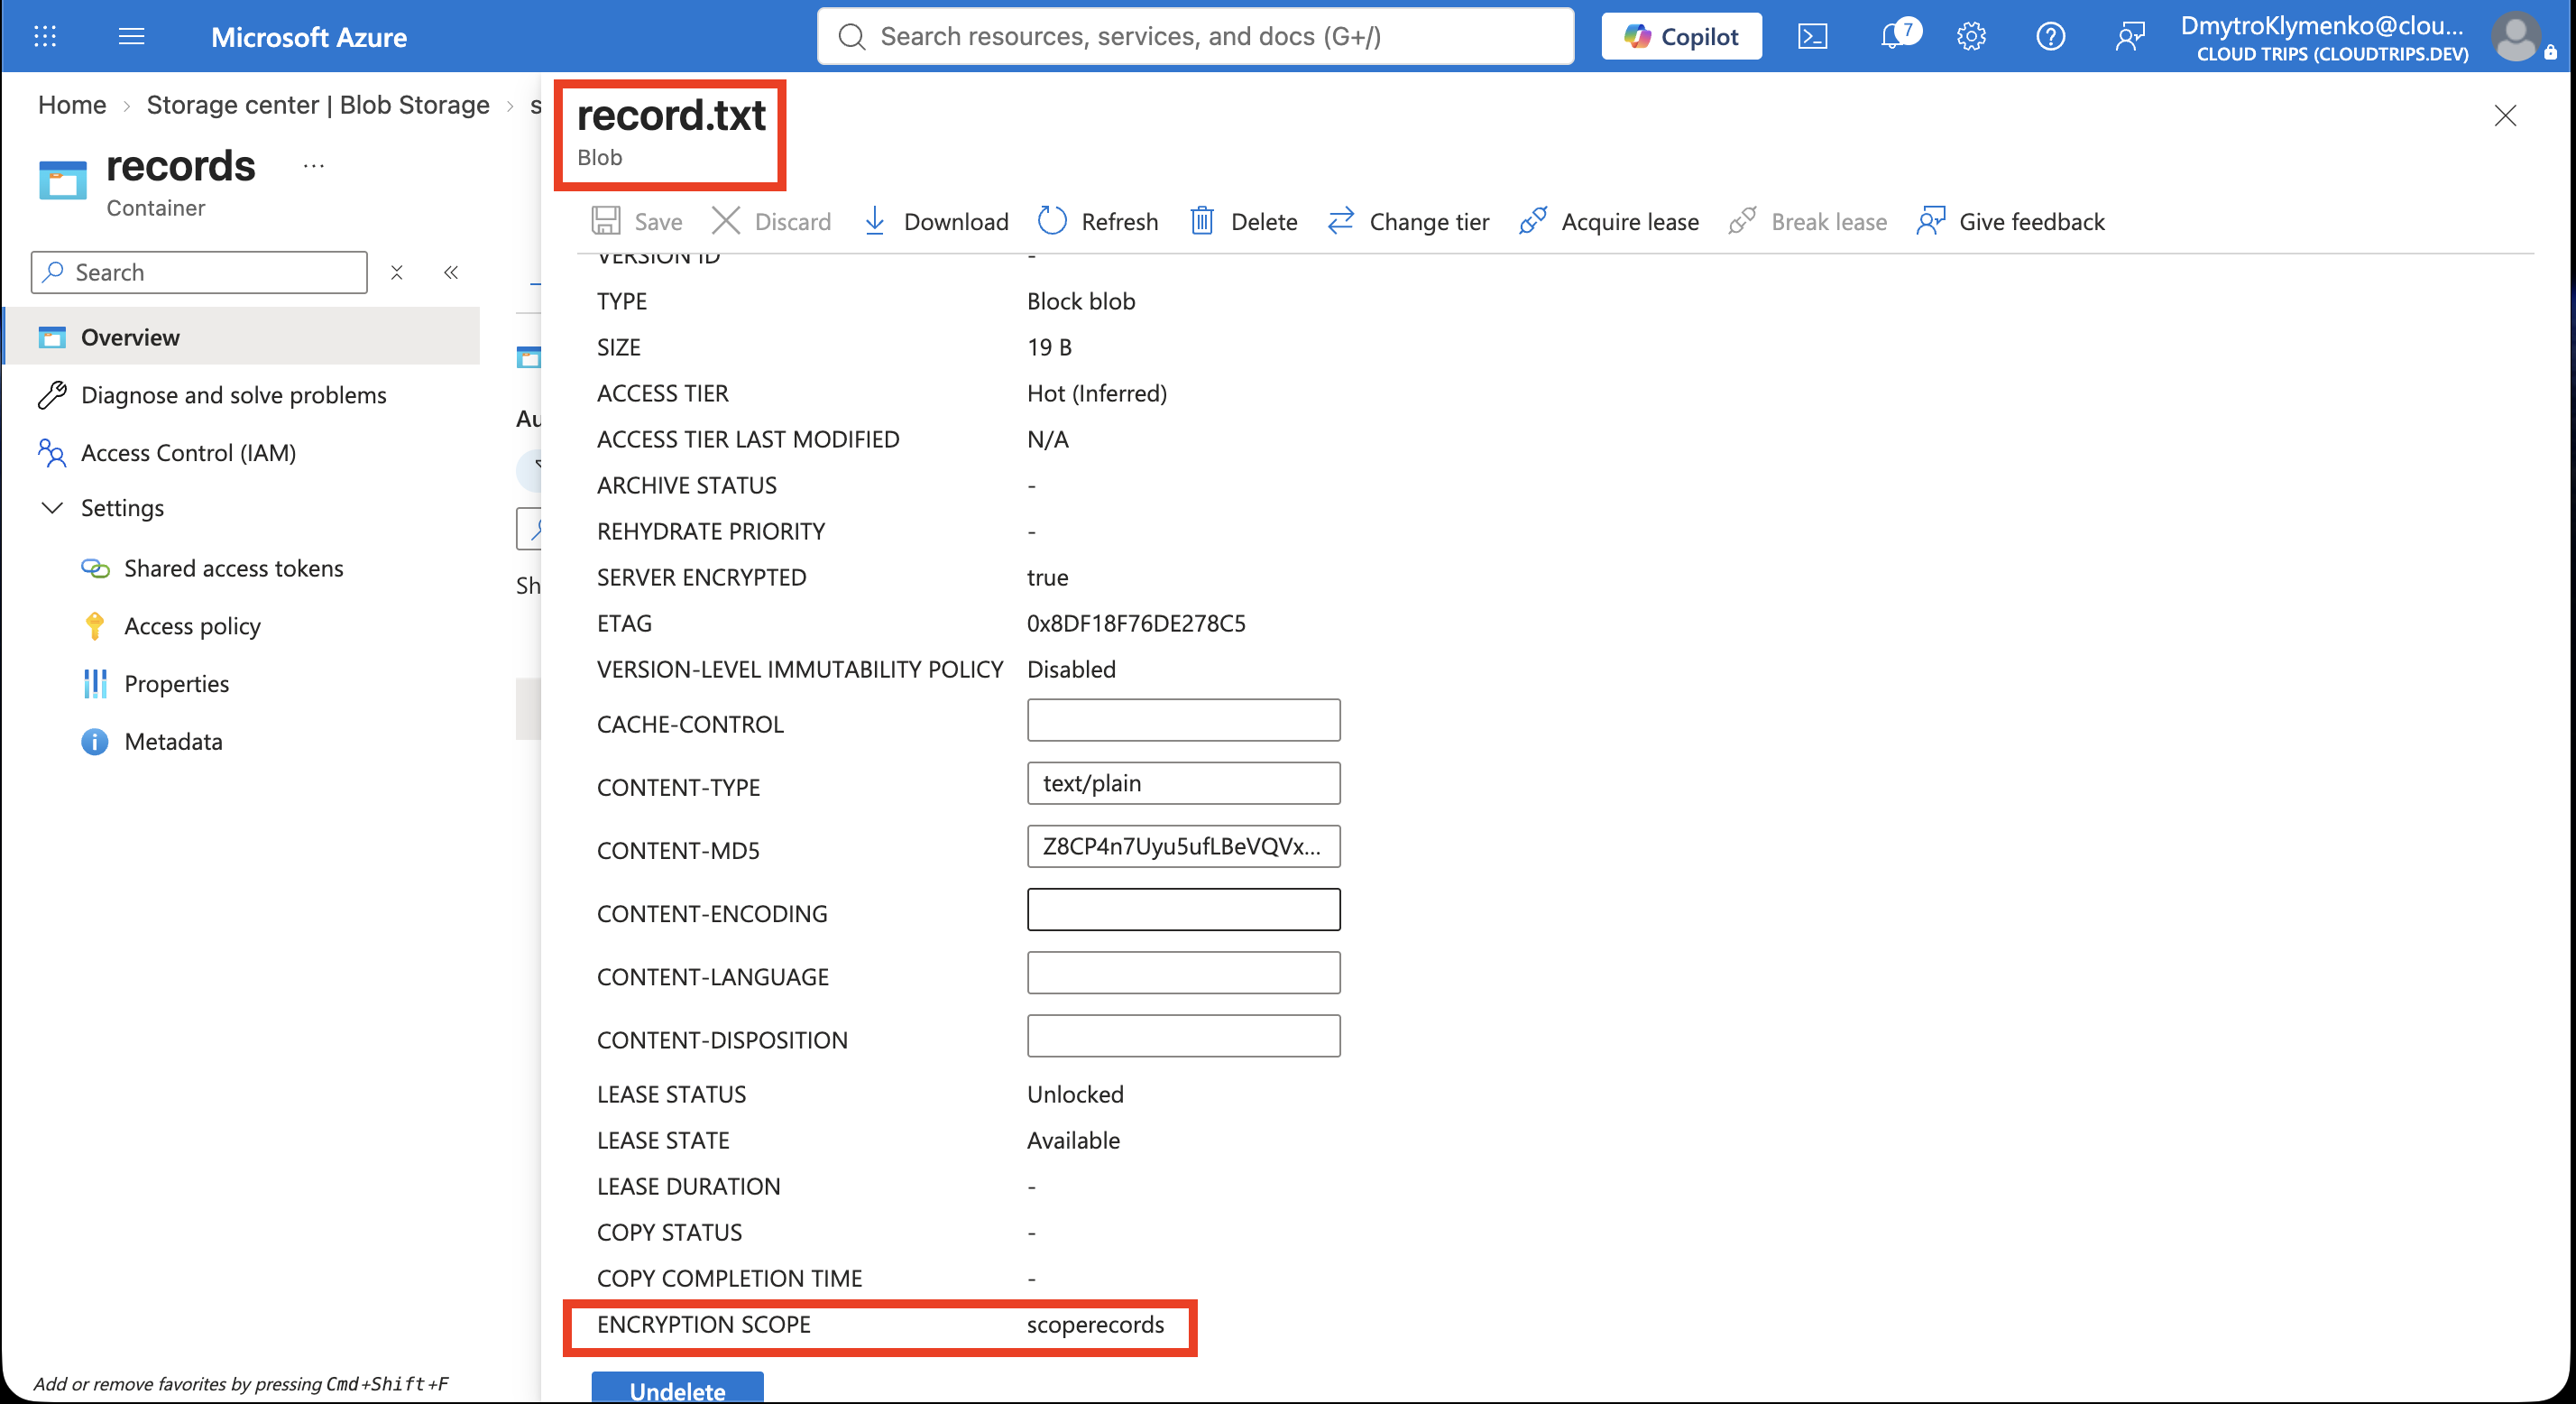Click the Save toolbar button
2576x1404 pixels.
pos(637,222)
